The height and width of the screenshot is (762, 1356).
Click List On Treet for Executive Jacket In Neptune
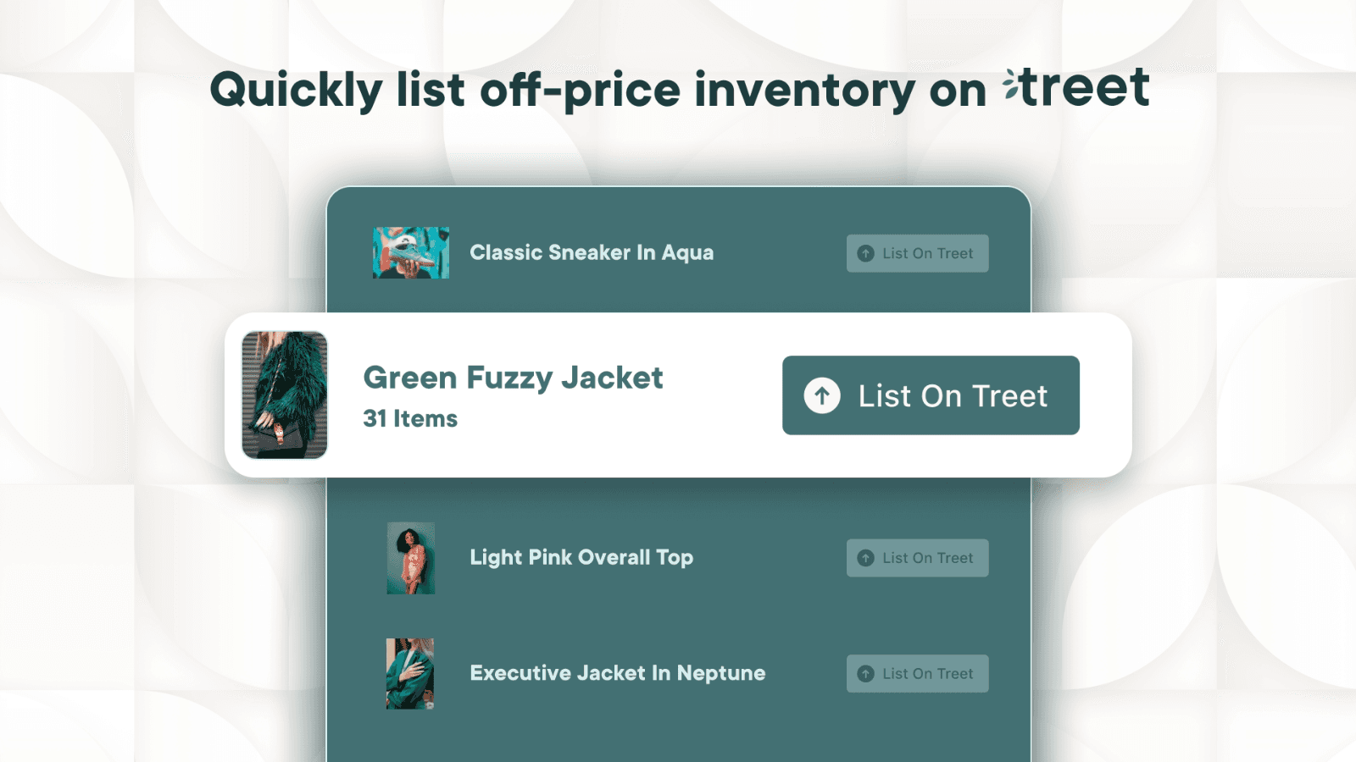[x=917, y=673]
